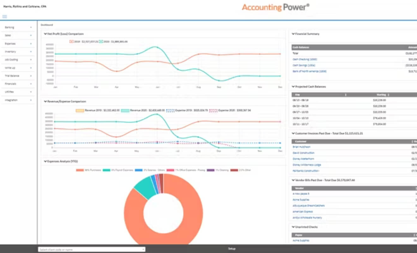Open the hamburger menu icon
The width and height of the screenshot is (417, 253).
click(5, 16)
